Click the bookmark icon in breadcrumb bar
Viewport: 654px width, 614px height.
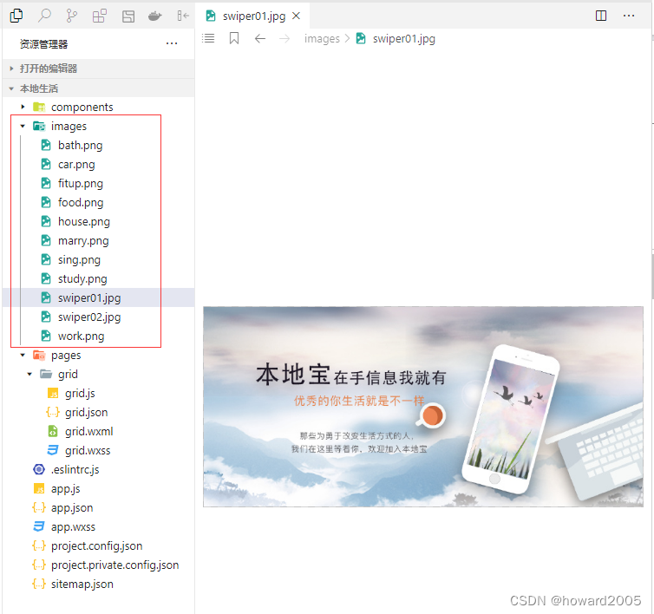(234, 38)
